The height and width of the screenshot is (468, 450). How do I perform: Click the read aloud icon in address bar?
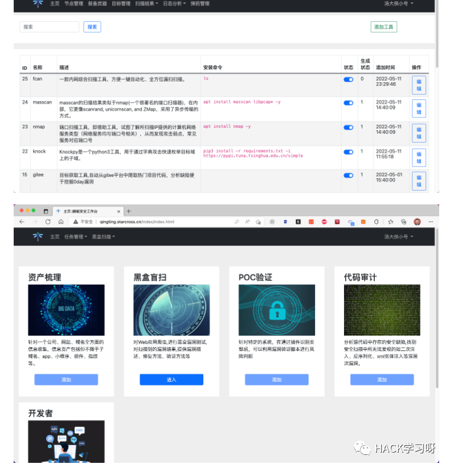click(x=247, y=222)
